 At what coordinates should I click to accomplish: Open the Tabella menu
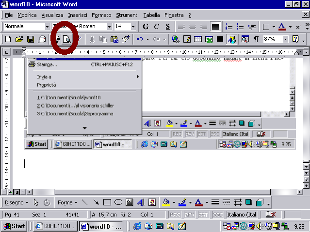click(151, 15)
